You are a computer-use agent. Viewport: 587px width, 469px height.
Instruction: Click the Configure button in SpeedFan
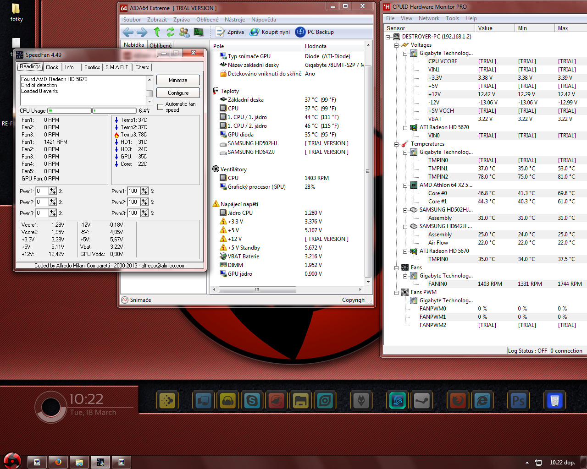click(x=178, y=93)
